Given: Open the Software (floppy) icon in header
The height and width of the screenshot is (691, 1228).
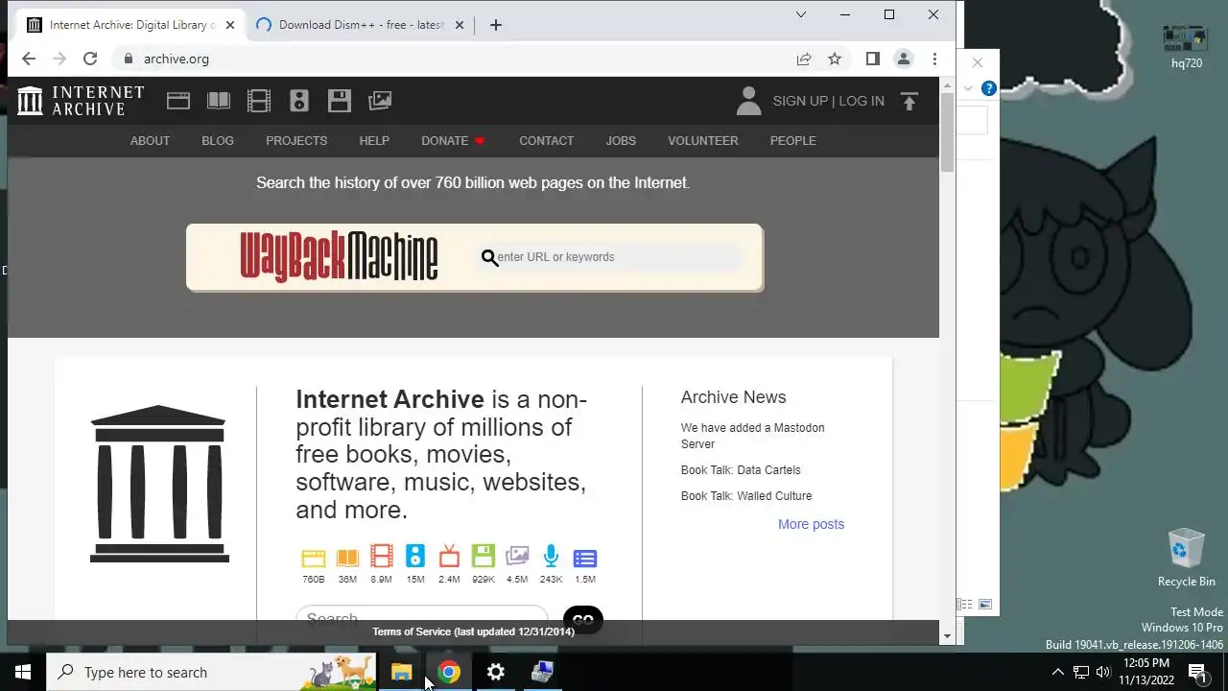Looking at the screenshot, I should [x=339, y=101].
